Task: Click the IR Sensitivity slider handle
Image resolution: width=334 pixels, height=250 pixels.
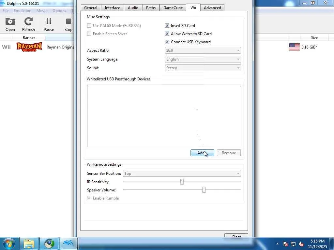Action: [x=182, y=182]
